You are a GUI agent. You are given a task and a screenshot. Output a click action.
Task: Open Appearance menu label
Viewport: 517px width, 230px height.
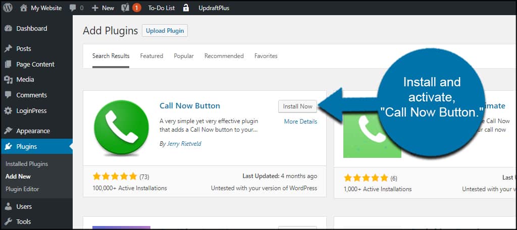[33, 131]
